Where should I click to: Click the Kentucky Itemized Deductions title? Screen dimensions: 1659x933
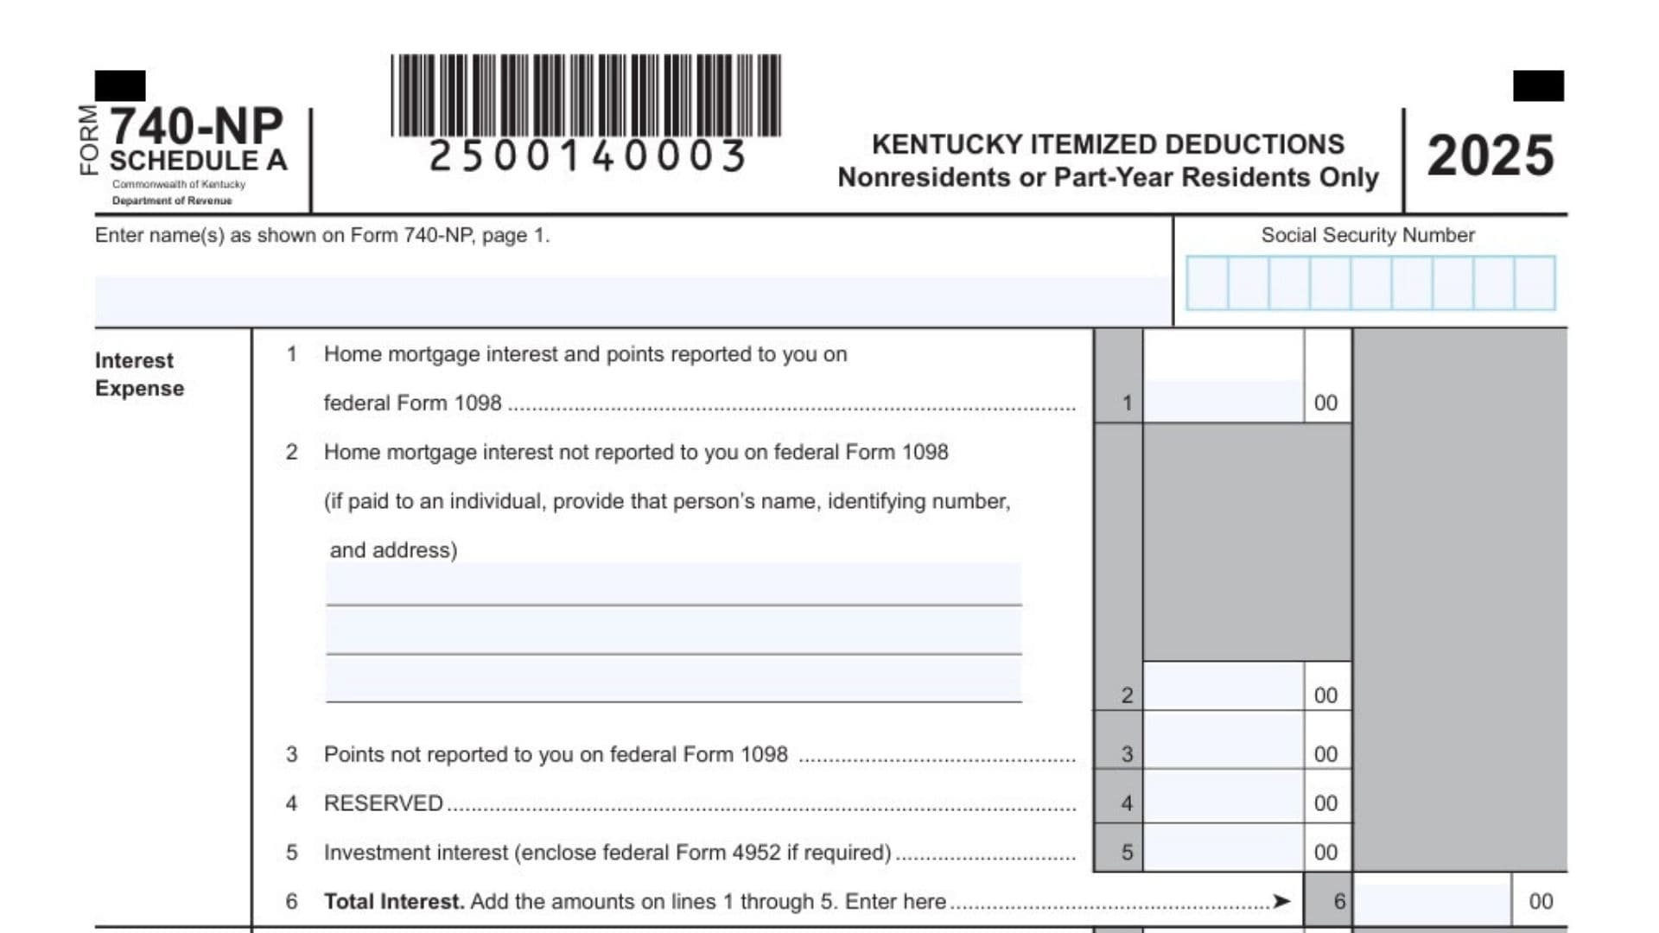pyautogui.click(x=1108, y=144)
